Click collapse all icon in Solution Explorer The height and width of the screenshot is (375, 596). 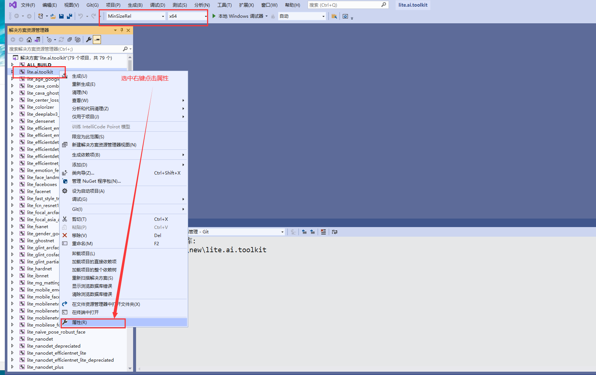point(70,40)
